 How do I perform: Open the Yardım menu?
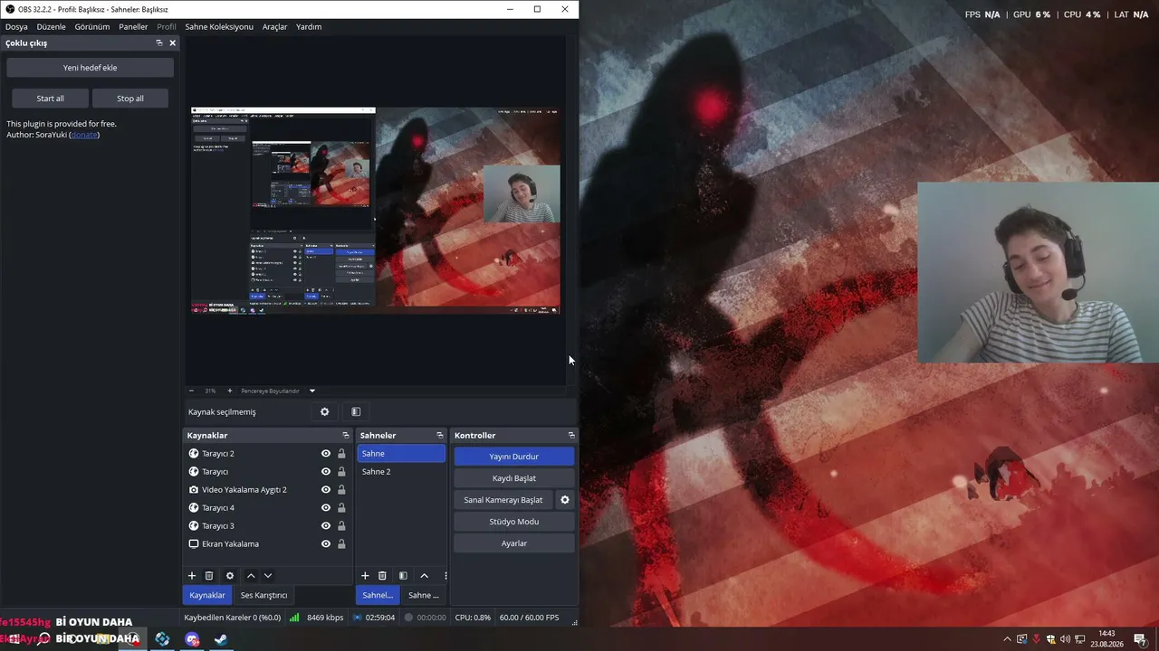pyautogui.click(x=309, y=27)
